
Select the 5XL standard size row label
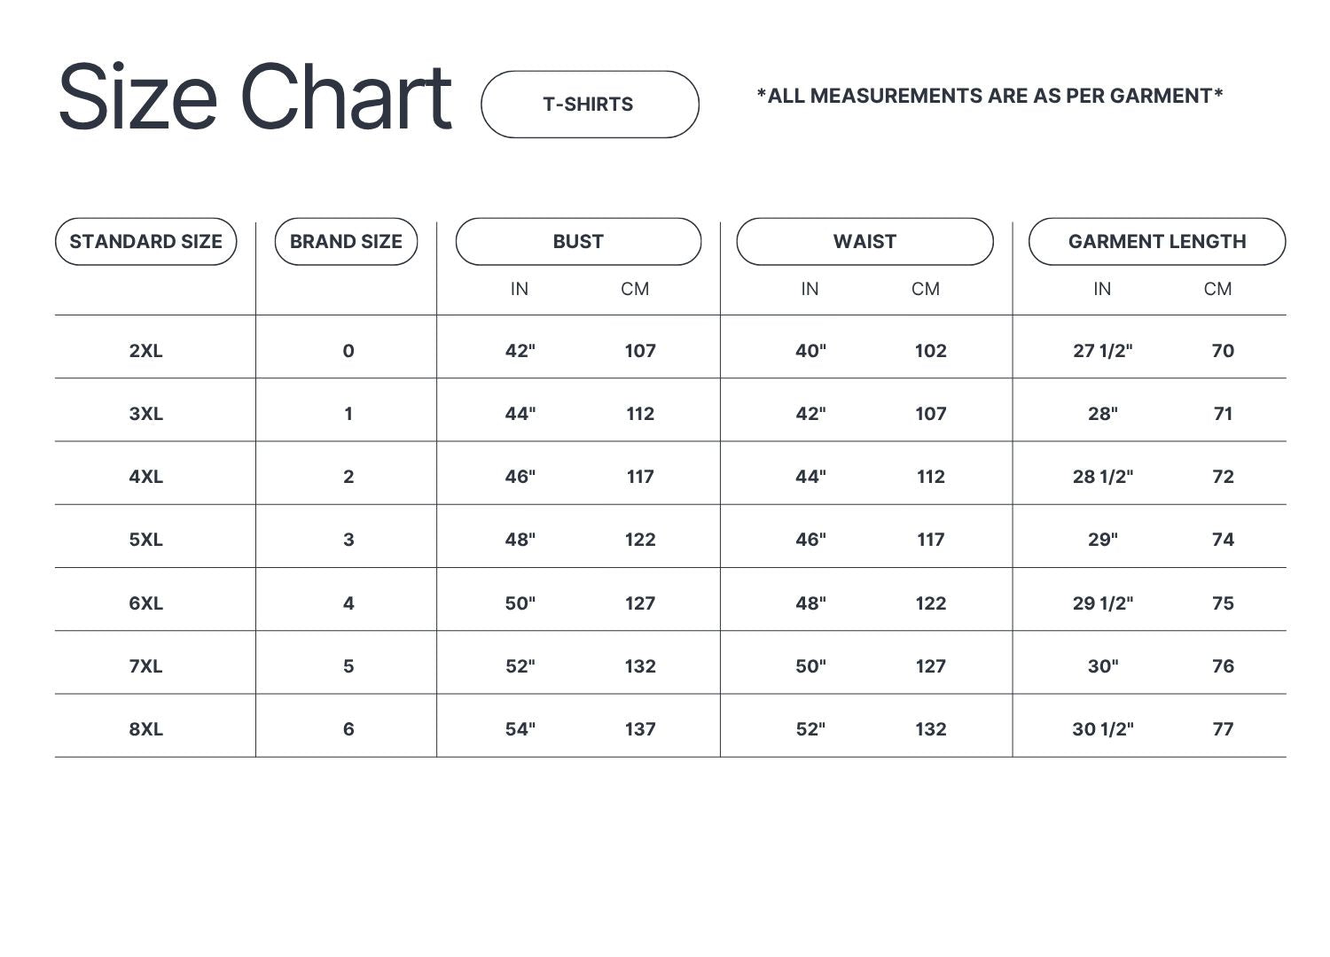pyautogui.click(x=146, y=540)
